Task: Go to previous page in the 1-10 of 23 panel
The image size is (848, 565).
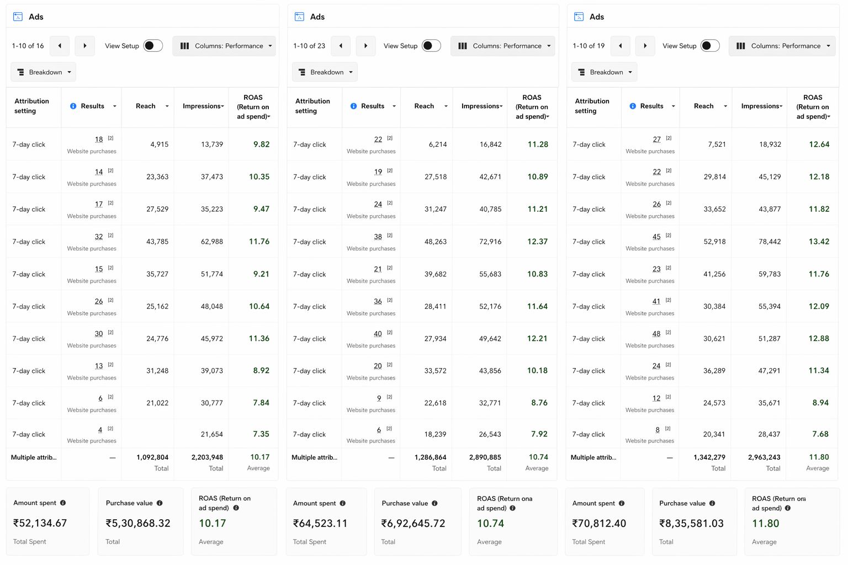Action: pos(341,46)
